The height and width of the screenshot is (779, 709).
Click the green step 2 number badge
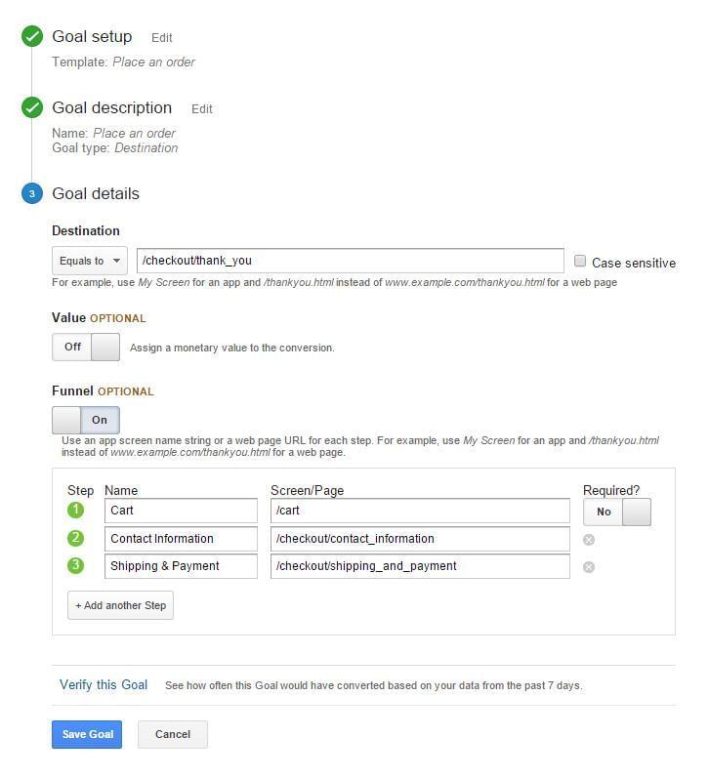tap(76, 538)
